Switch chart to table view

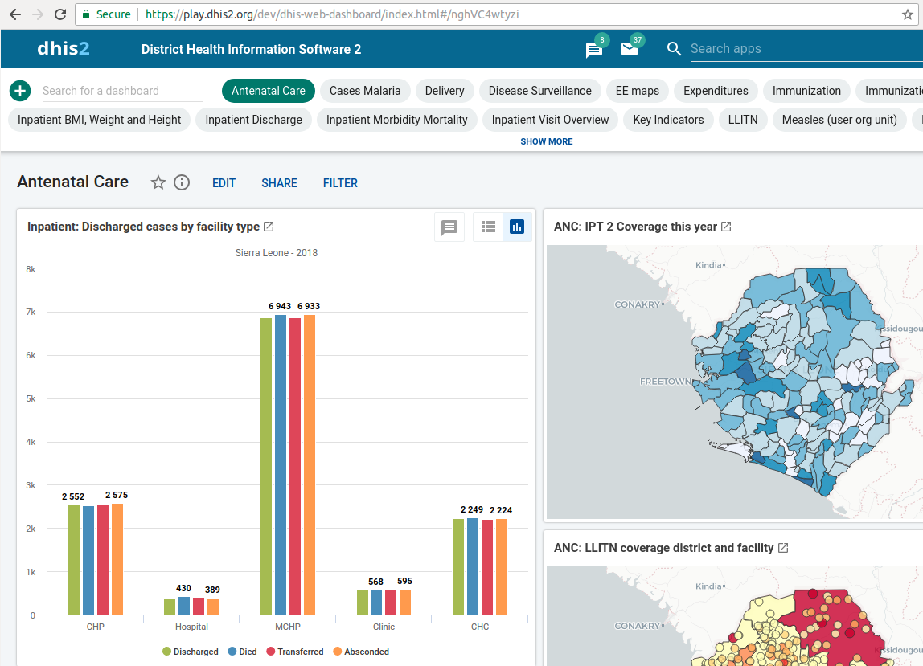coord(488,227)
